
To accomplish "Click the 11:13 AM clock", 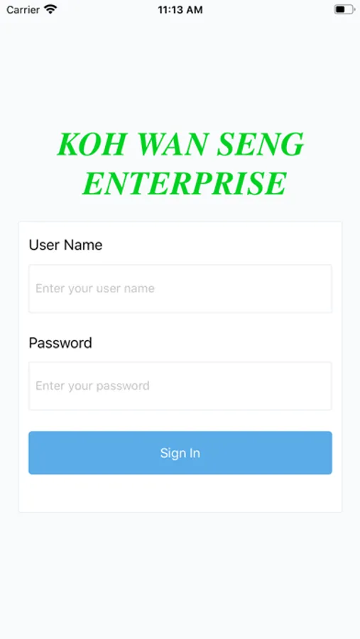I will point(180,10).
